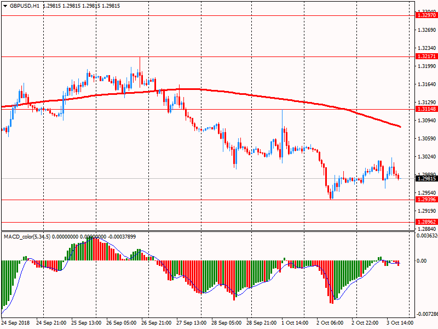This screenshot has width=438, height=329.
Task: Click the 27 Sep 13:00 time label
Action: click(x=191, y=323)
